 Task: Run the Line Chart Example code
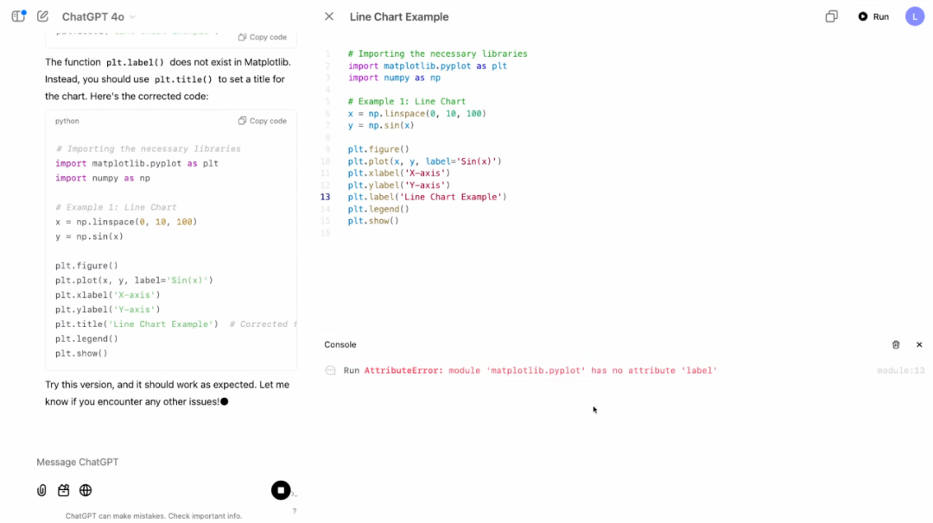coord(873,16)
